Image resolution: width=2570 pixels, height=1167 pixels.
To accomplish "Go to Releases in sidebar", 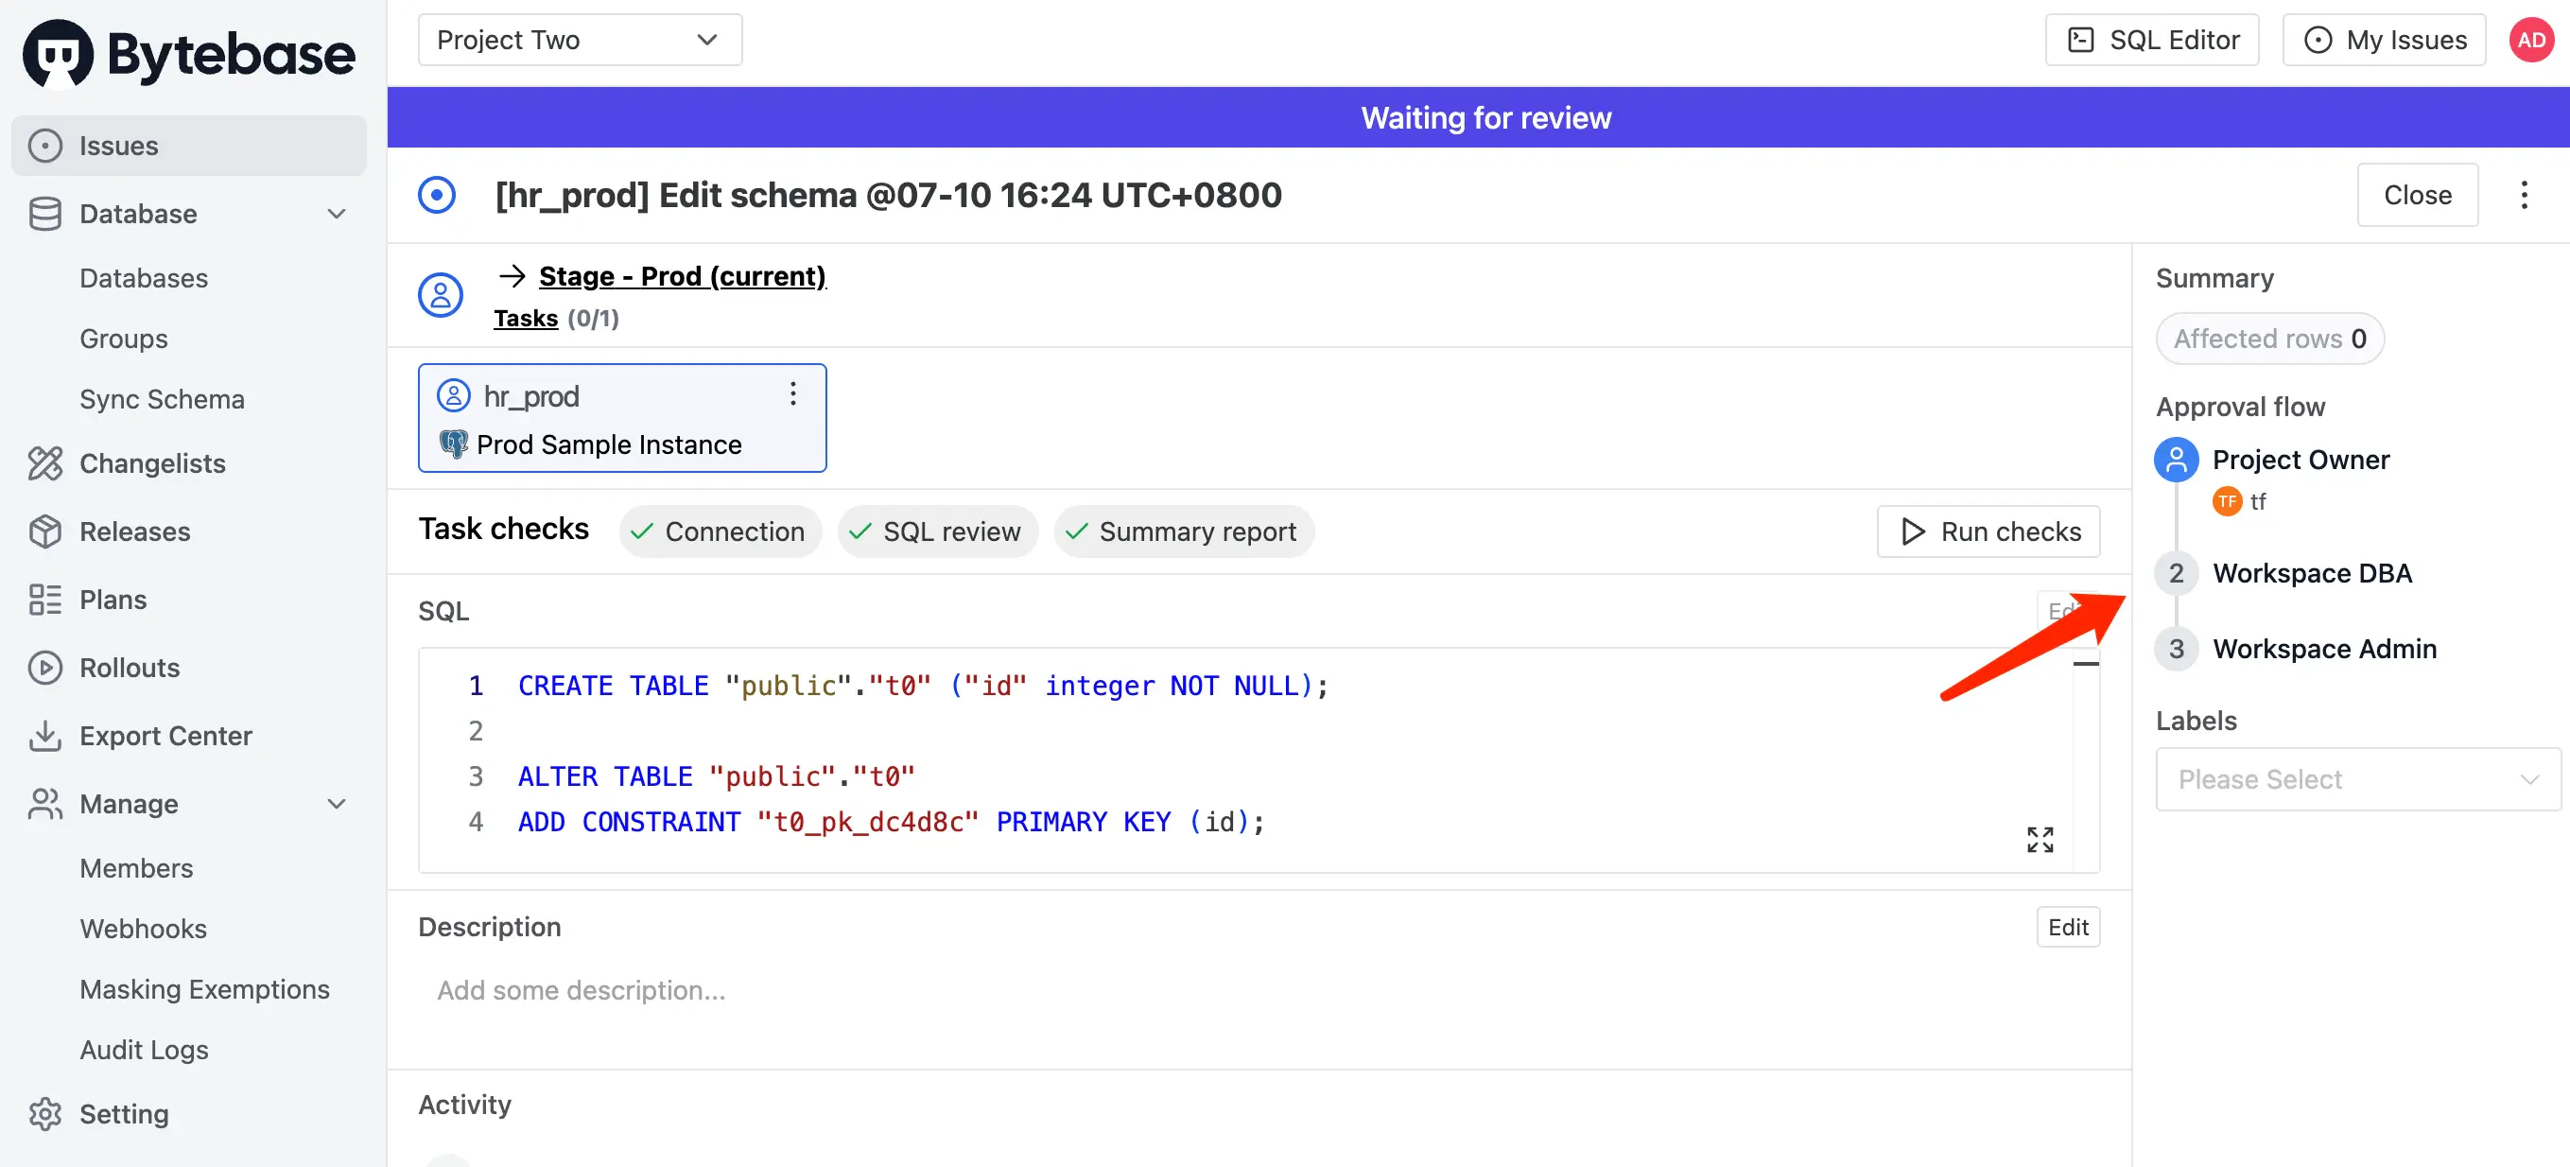I will point(134,531).
